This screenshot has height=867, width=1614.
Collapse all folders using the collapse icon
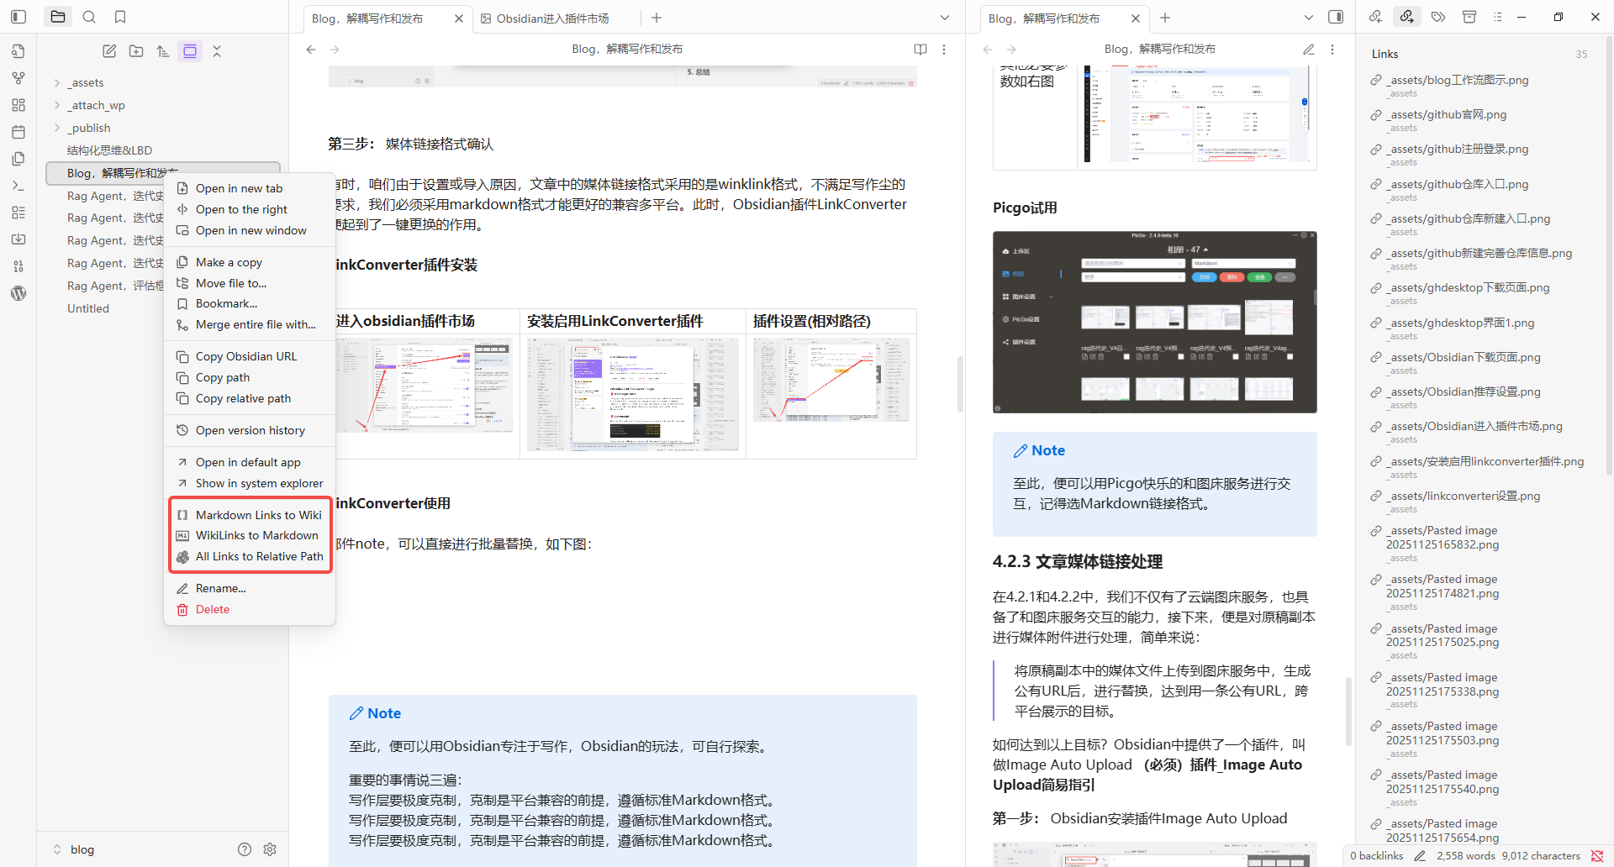pos(217,50)
